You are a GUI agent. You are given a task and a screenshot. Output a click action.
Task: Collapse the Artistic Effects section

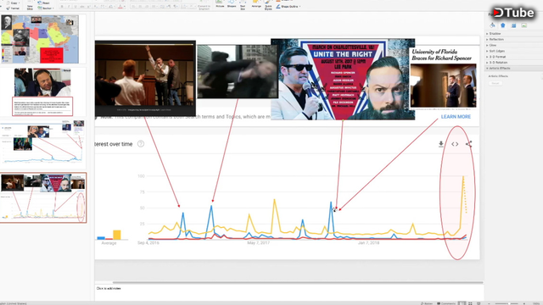tap(499, 68)
